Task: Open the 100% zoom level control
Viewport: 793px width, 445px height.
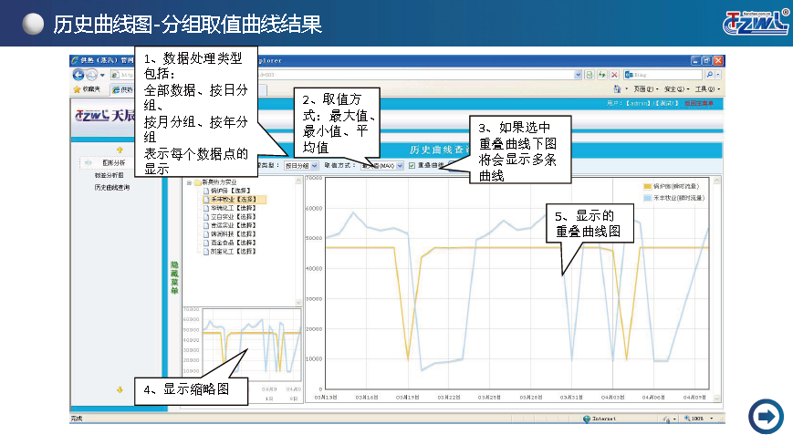Action: [x=694, y=419]
